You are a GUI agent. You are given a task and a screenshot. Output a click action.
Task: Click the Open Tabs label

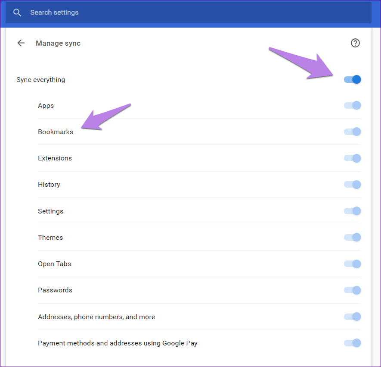pos(54,264)
